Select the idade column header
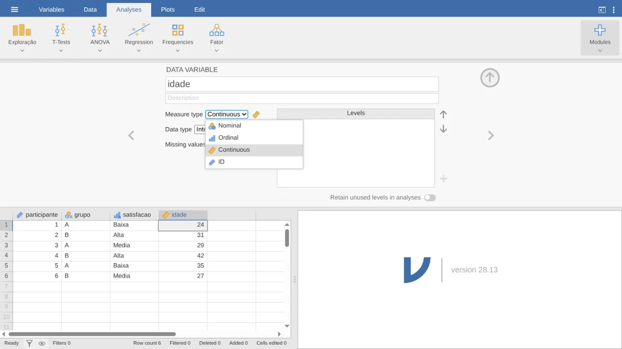Screen dimensions: 622x349 tap(183, 215)
